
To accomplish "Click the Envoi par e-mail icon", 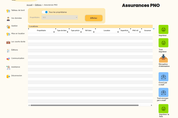I will 163,77.
